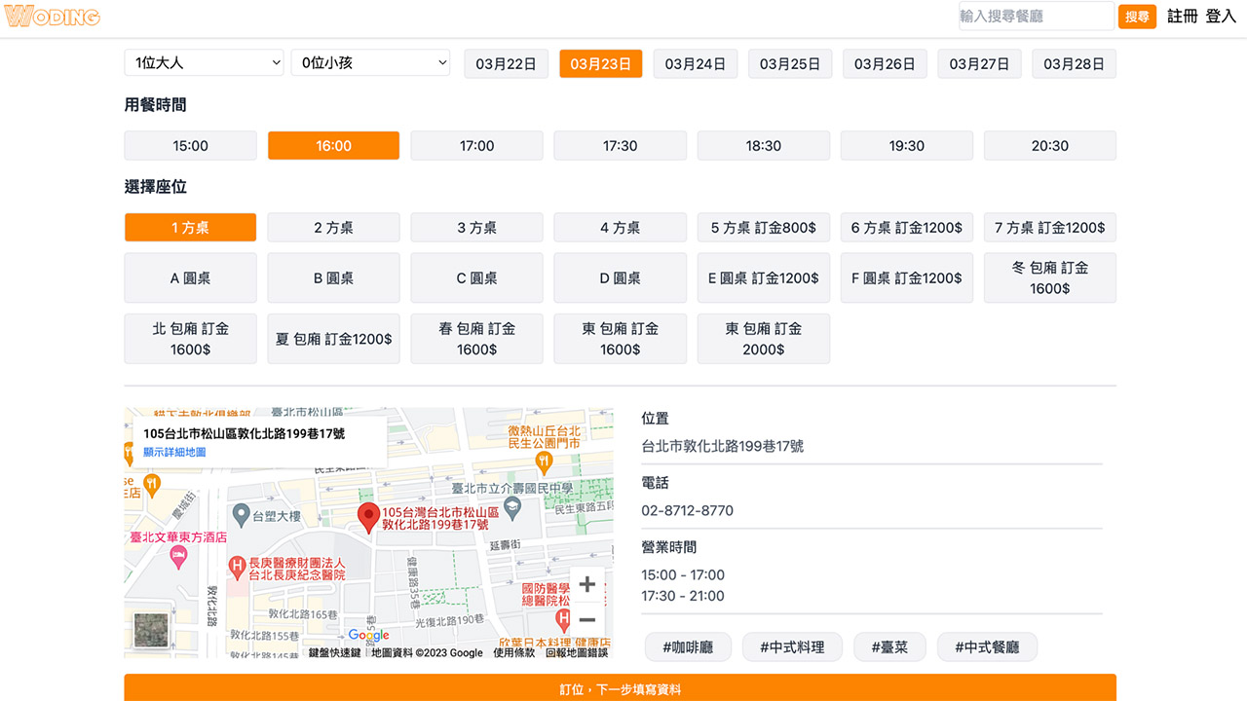The width and height of the screenshot is (1247, 701).
Task: Select the 長庚 hospital marker icon
Action: pos(236,564)
